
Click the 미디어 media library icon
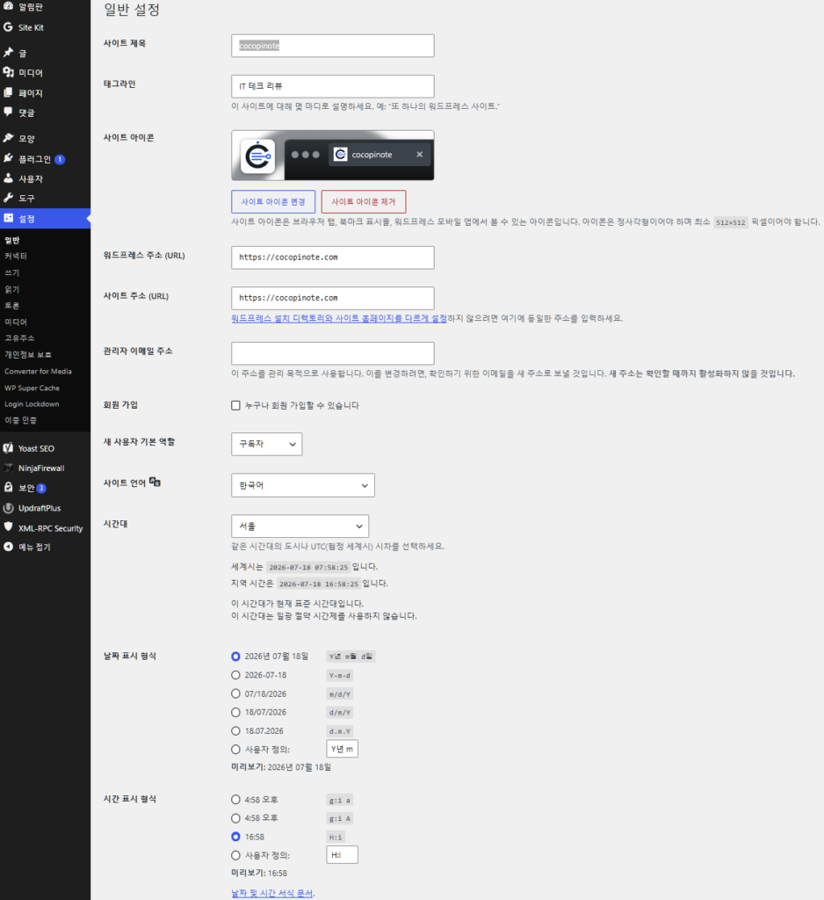click(8, 72)
